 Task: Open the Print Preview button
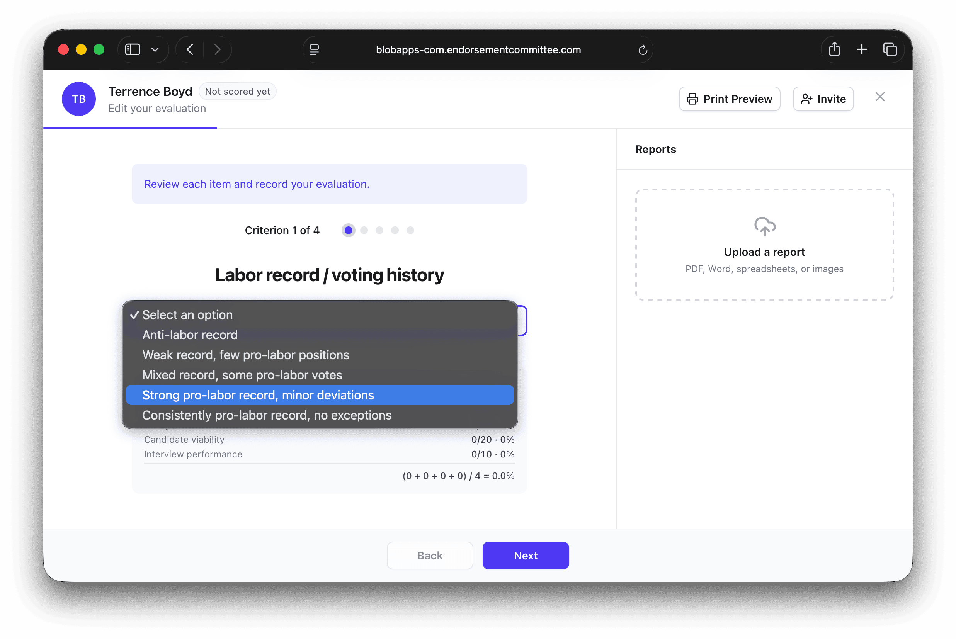coord(730,99)
